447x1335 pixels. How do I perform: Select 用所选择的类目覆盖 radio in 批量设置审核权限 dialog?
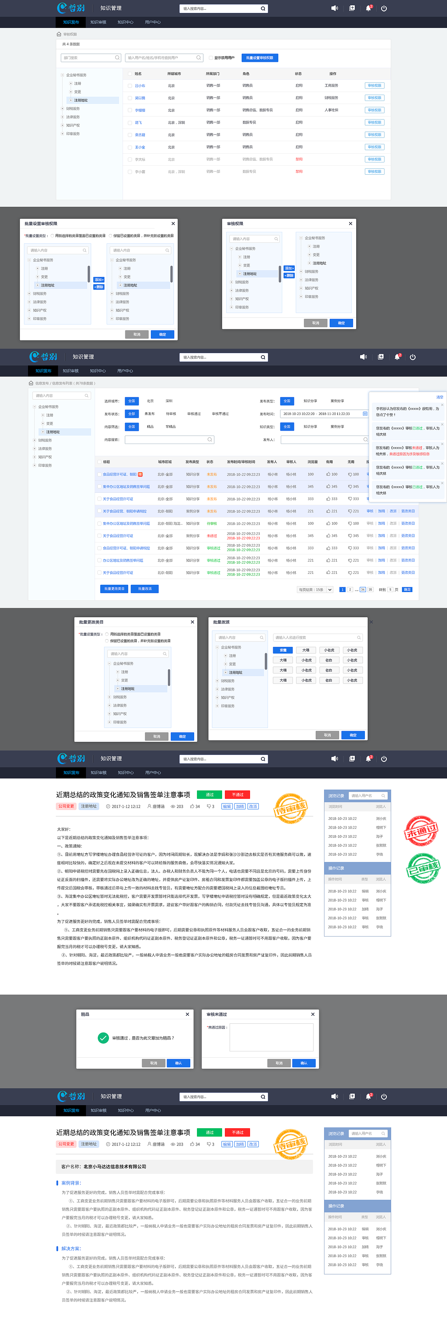tap(52, 236)
